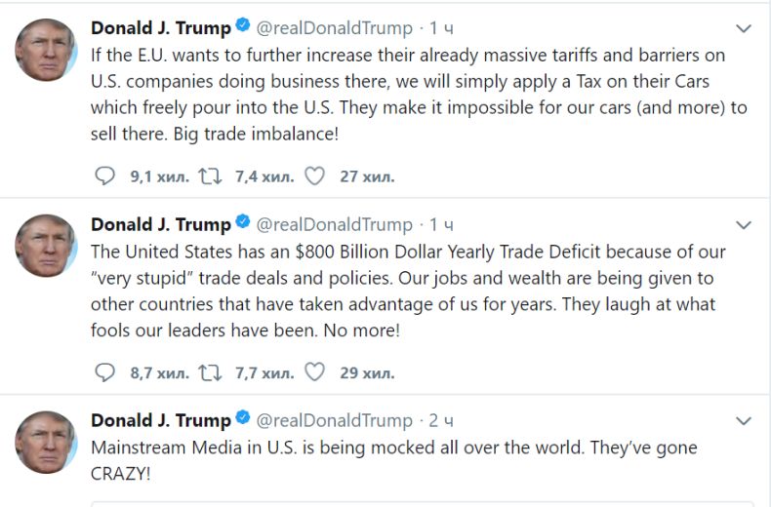Click verified badge on the Mainstream Media tweet
Screen dimensions: 771x507
tap(243, 420)
